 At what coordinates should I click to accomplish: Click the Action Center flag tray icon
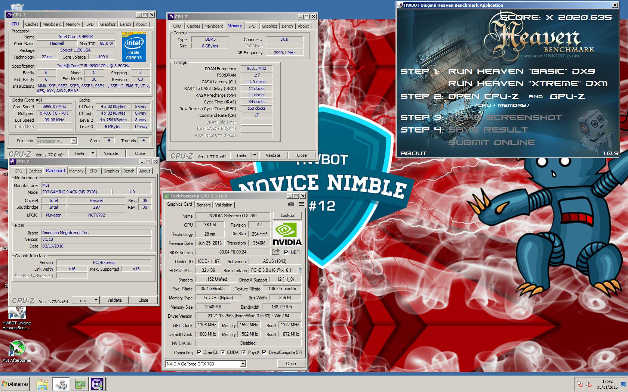point(580,384)
